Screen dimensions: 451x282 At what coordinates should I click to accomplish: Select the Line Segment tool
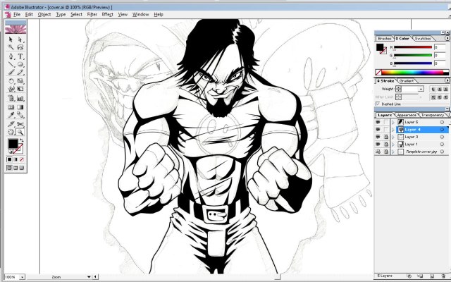11,64
